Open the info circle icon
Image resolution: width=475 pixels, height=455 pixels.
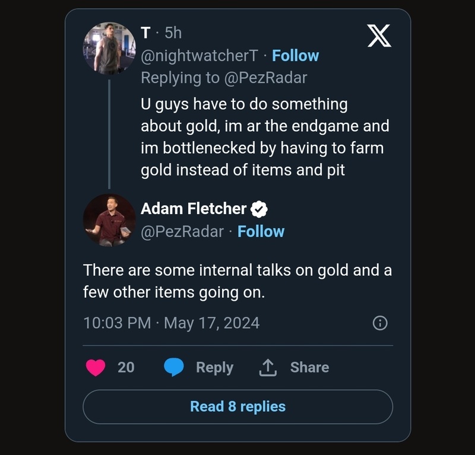379,323
